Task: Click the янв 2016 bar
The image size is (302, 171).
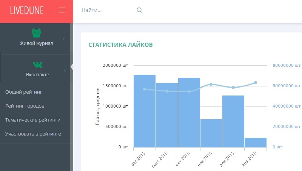Action: (256, 143)
